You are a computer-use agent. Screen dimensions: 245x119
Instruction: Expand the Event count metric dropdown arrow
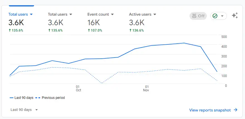pyautogui.click(x=112, y=14)
